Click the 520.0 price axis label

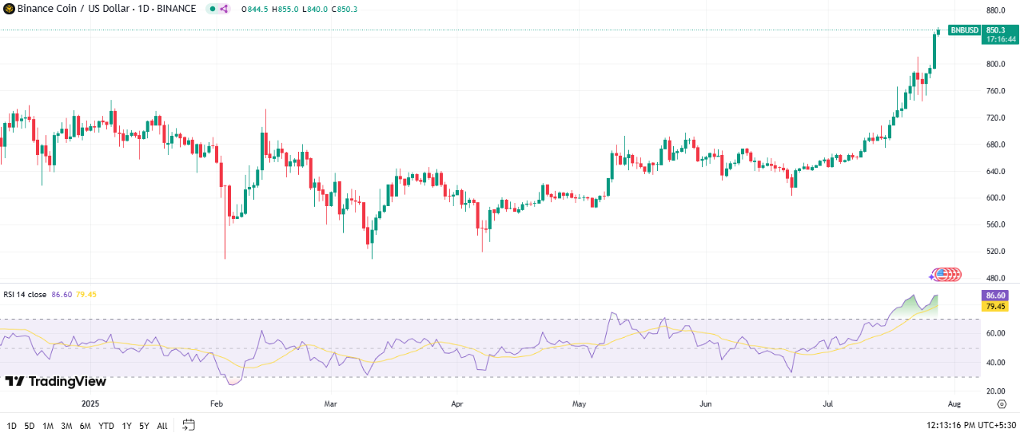[x=996, y=252]
